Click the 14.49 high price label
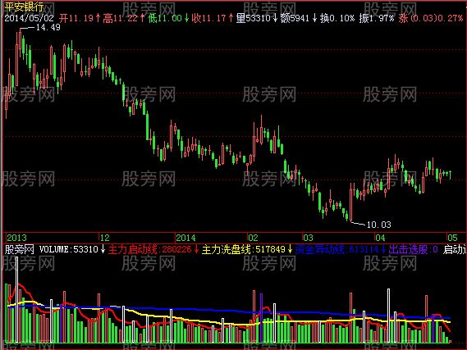This screenshot has width=467, height=350. point(48,27)
